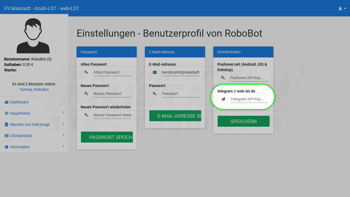Click the Dashboard gauge icon
This screenshot has width=350, height=197.
click(x=7, y=102)
